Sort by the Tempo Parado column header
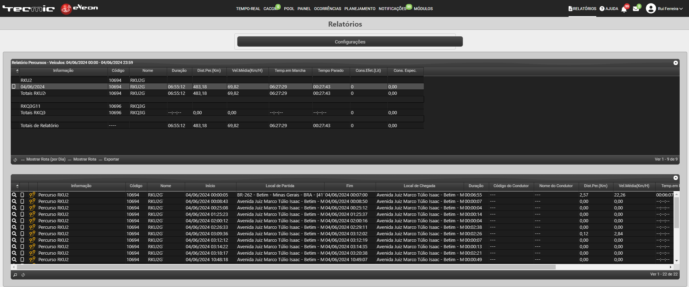The image size is (689, 287). [331, 71]
